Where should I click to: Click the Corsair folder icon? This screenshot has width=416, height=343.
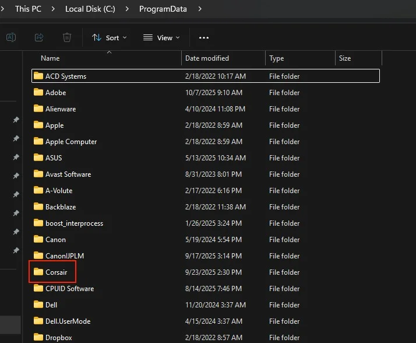pyautogui.click(x=38, y=272)
